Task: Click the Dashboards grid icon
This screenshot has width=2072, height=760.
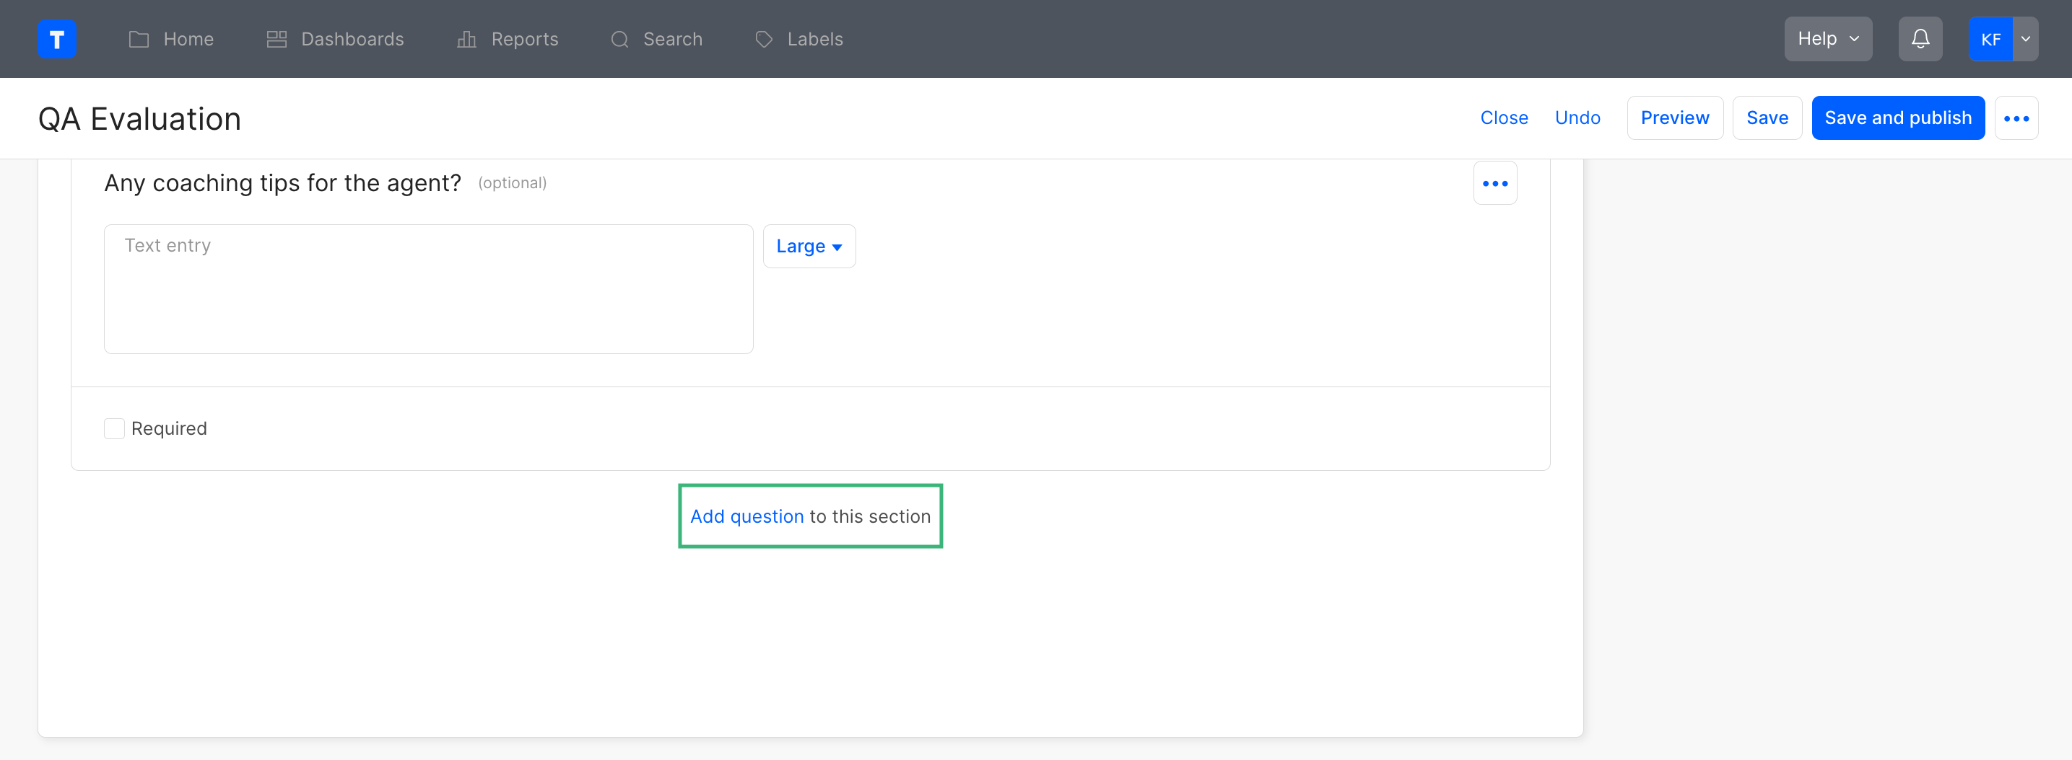Action: tap(277, 38)
